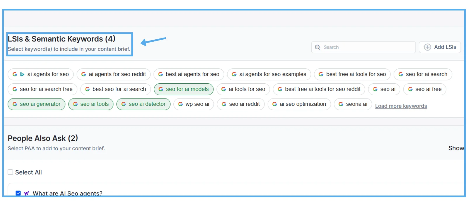The width and height of the screenshot is (468, 206).
Task: Click the Bing icon on "ai agents for seo"
Action: [x=22, y=74]
